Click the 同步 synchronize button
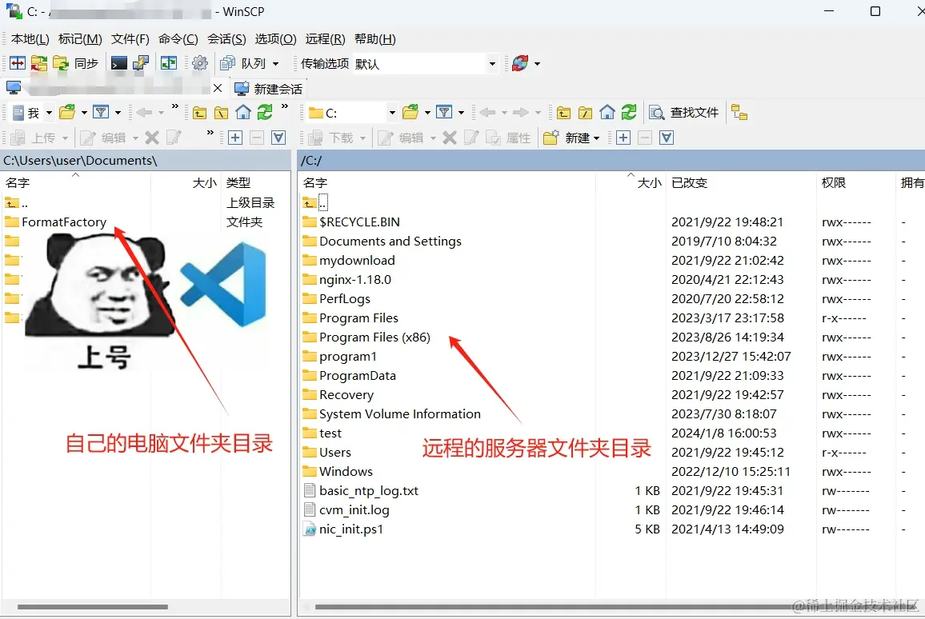The width and height of the screenshot is (925, 619). coord(76,63)
